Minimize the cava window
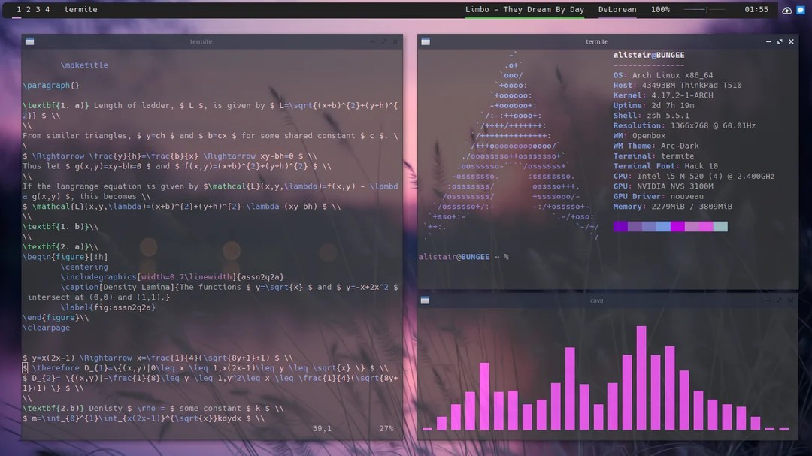The image size is (812, 456). pyautogui.click(x=768, y=300)
